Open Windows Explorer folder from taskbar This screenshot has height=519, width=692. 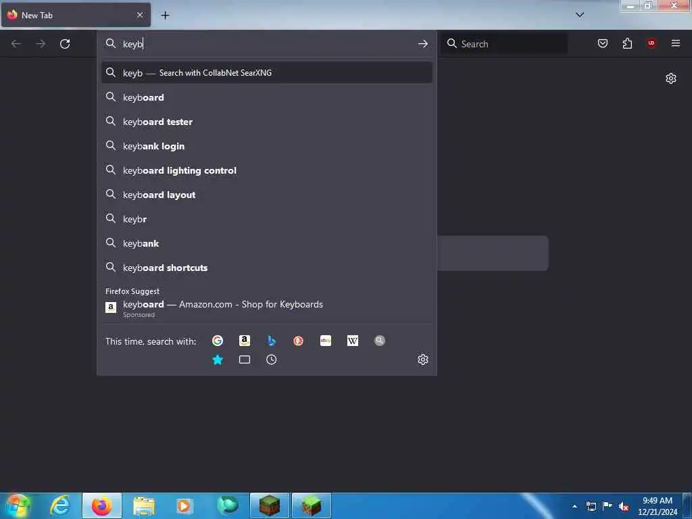[144, 506]
